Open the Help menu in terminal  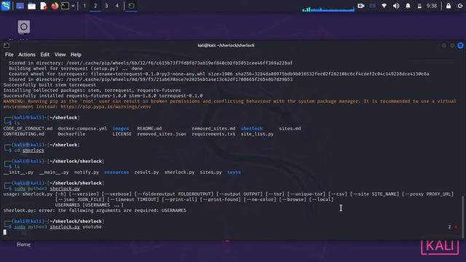point(76,55)
